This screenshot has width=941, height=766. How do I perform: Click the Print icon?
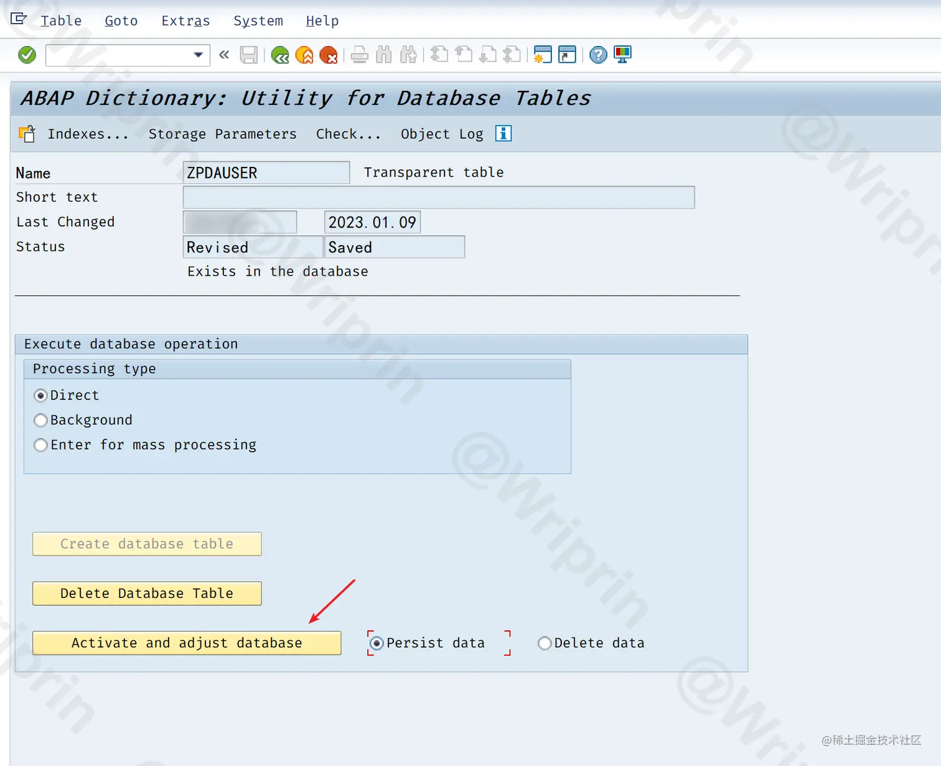(359, 55)
